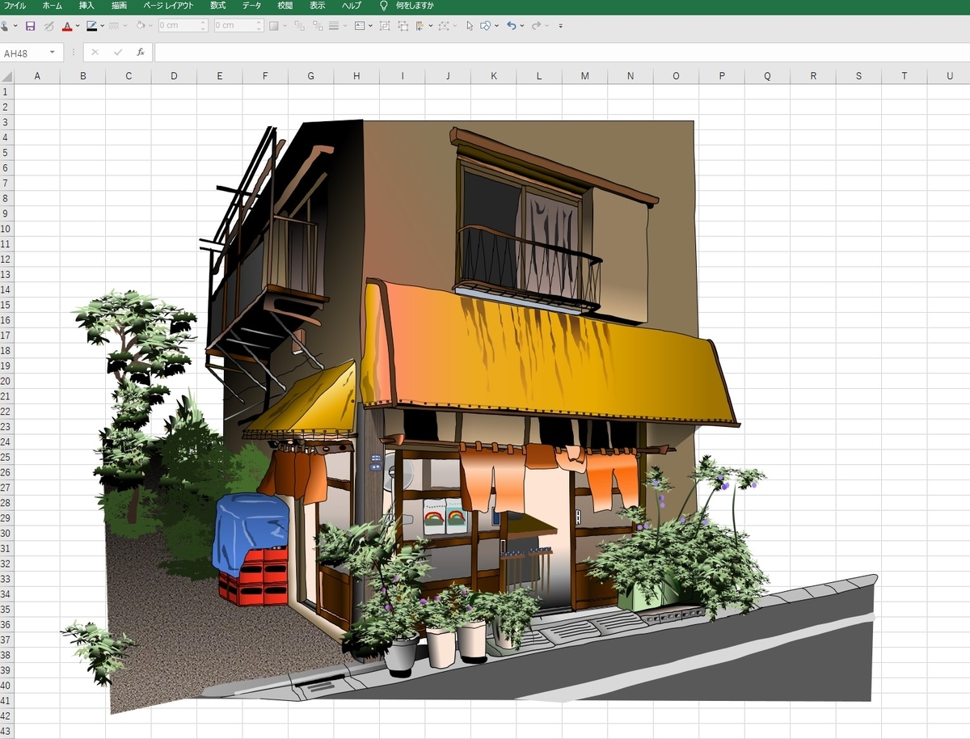The height and width of the screenshot is (739, 970).
Task: Click the Group objects icon
Action: (384, 26)
